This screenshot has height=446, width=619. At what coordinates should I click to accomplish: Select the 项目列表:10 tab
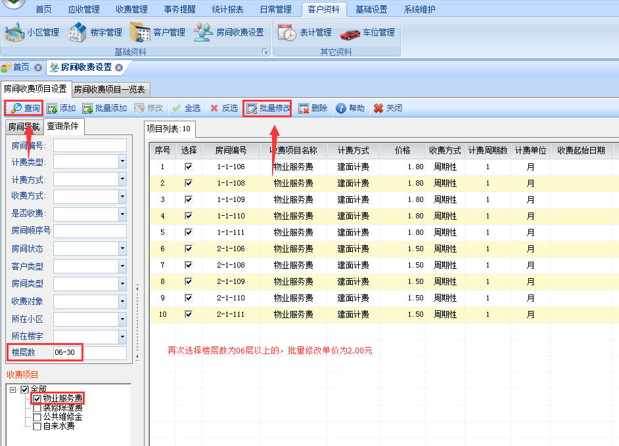169,129
